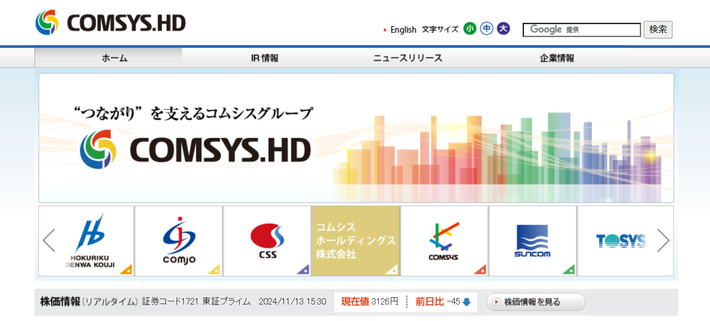
Task: Set font size to large (大)
Action: 503,29
